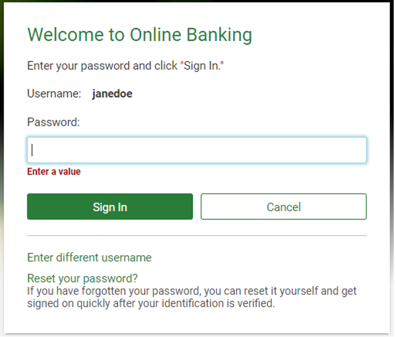Click the horizontal divider below the buttons
This screenshot has width=395, height=337.
[196, 235]
